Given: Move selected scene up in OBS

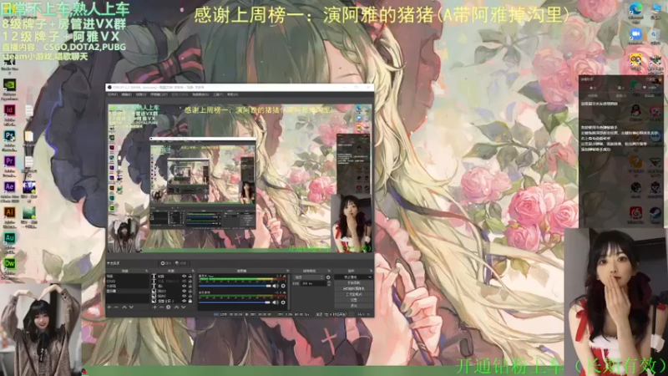Looking at the screenshot, I should (x=124, y=307).
